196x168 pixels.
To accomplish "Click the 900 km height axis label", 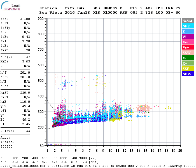I will click(x=41, y=19).
